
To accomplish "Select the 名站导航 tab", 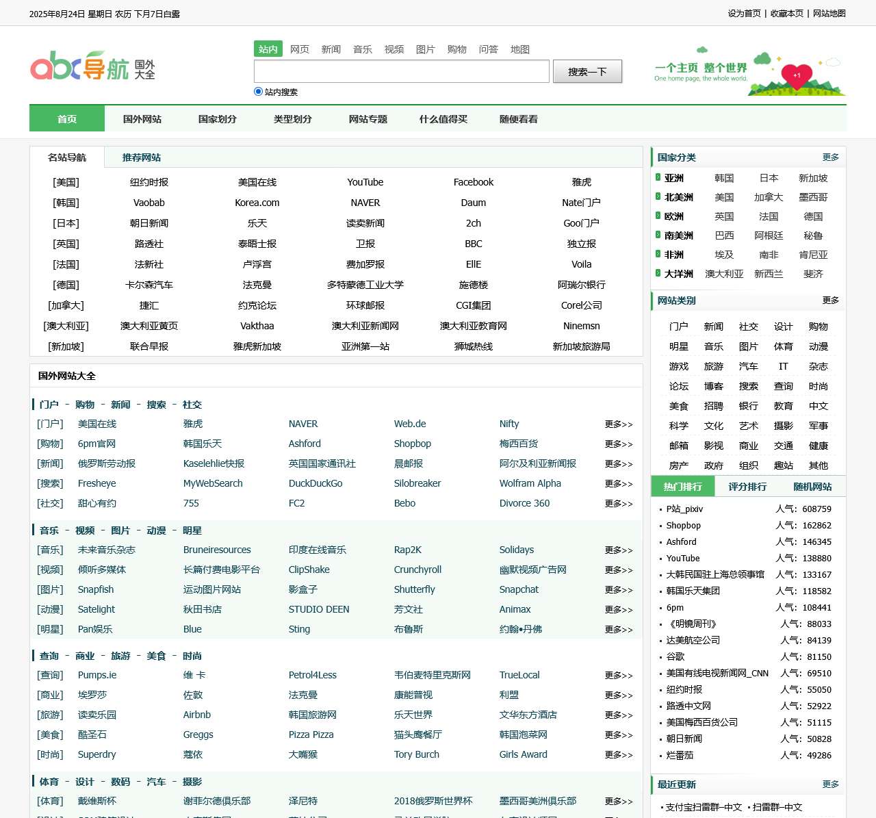I will click(x=67, y=157).
